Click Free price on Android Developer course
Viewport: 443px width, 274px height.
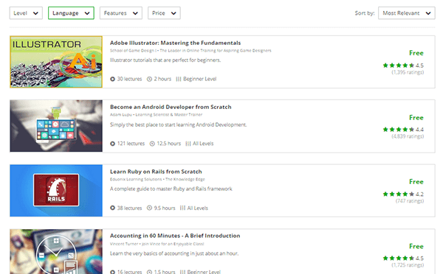coord(416,118)
